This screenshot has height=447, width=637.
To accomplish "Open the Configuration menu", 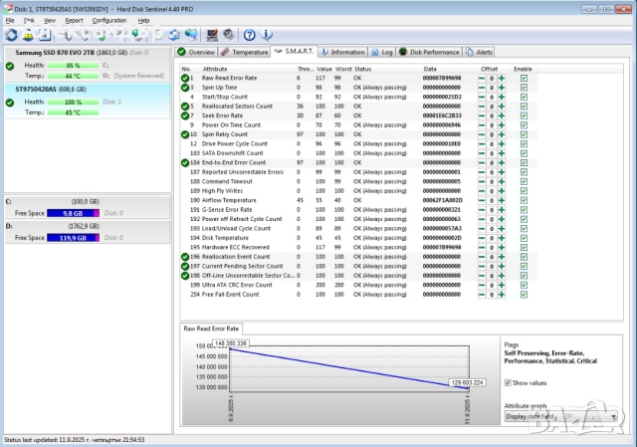I will pos(109,20).
